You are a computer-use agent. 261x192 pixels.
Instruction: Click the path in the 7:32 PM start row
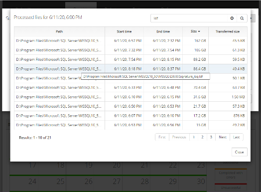pos(59,50)
